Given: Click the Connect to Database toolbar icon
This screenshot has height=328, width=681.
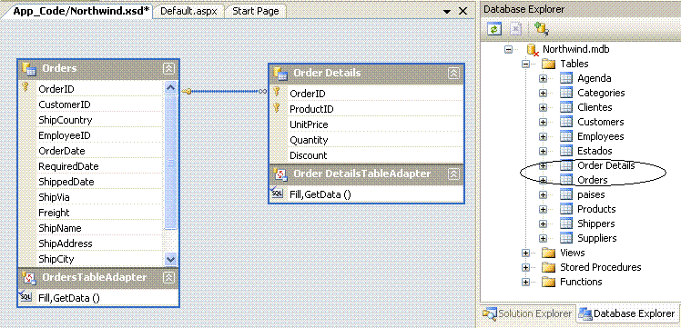Looking at the screenshot, I should pyautogui.click(x=541, y=29).
